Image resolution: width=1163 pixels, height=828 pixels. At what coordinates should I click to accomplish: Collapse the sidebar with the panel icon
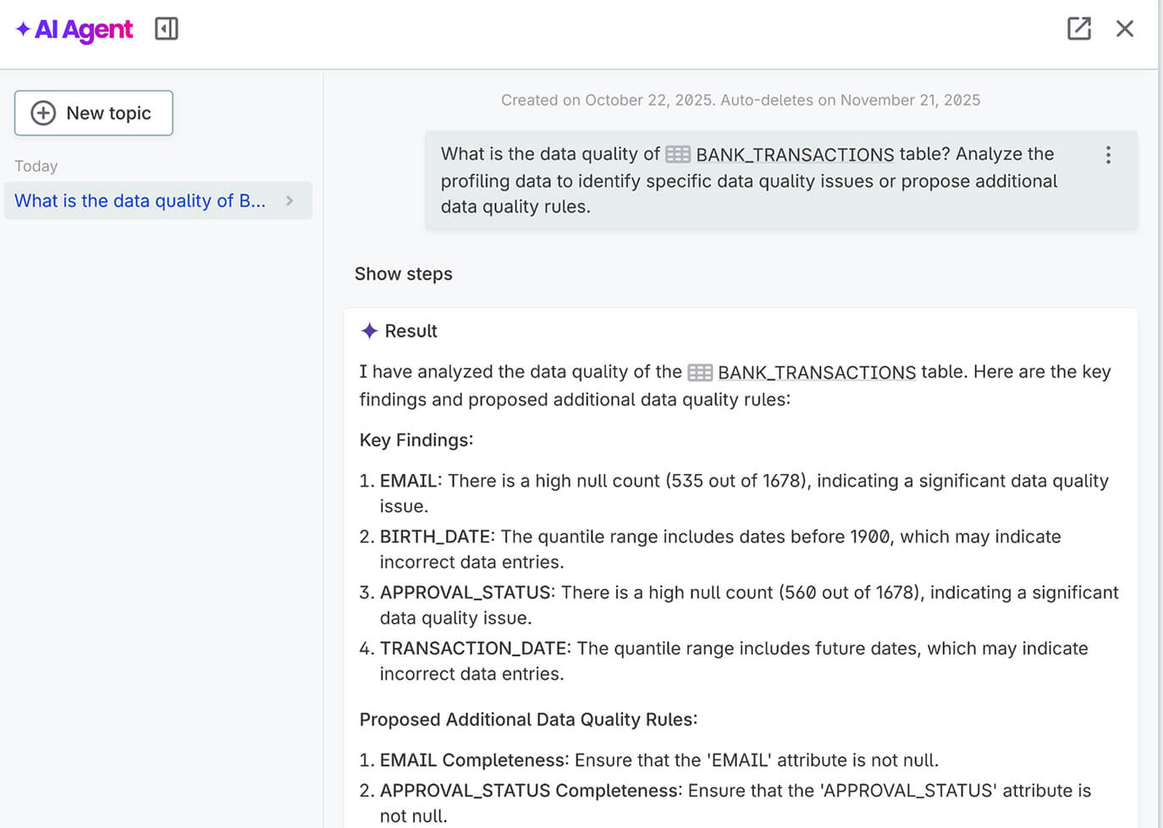(166, 29)
